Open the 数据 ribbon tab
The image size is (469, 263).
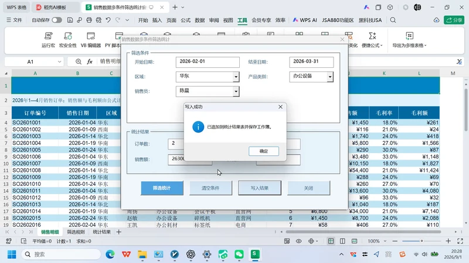[199, 20]
